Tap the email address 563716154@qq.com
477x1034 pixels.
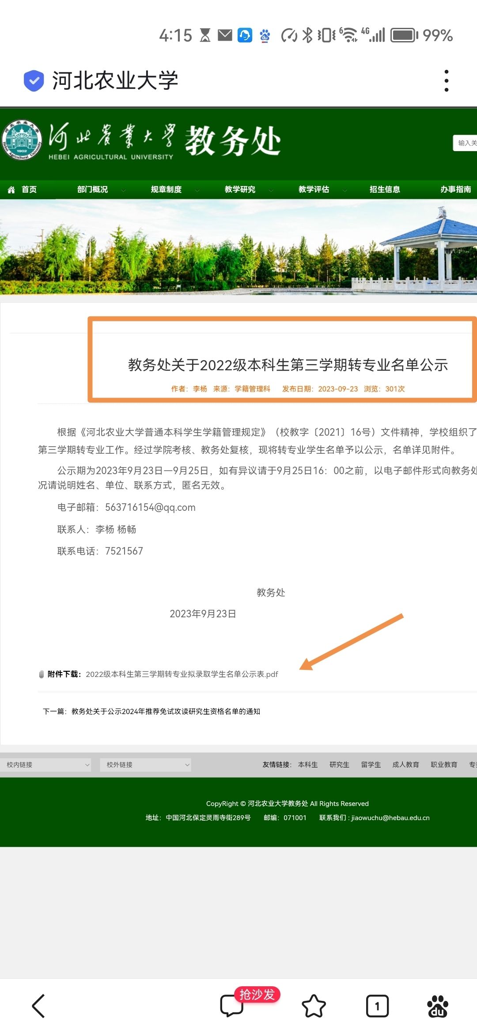coord(150,507)
